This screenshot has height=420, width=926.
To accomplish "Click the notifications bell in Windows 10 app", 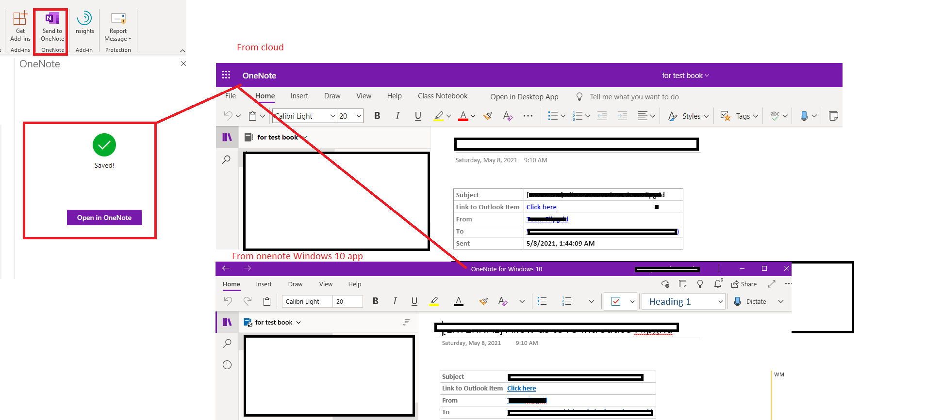I will [x=718, y=284].
